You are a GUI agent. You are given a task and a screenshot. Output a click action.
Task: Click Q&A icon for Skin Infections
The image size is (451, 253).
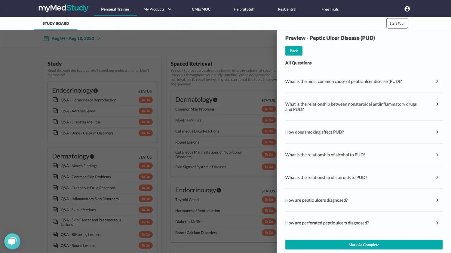tap(55, 210)
